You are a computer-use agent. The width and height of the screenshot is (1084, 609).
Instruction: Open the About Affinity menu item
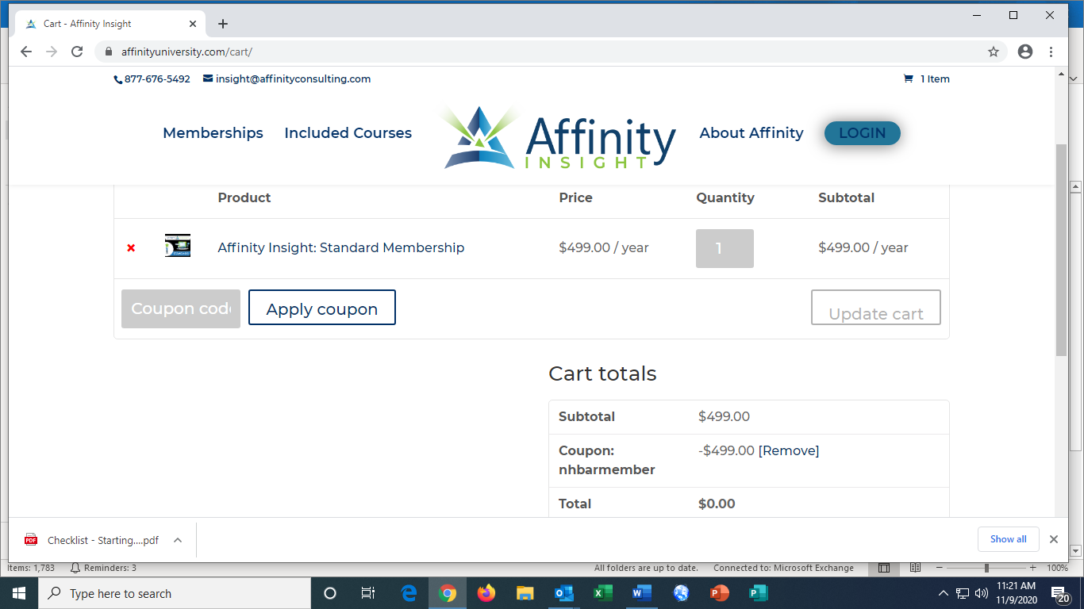tap(751, 133)
